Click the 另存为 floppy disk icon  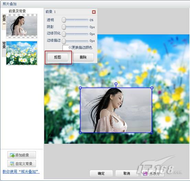pos(145,173)
